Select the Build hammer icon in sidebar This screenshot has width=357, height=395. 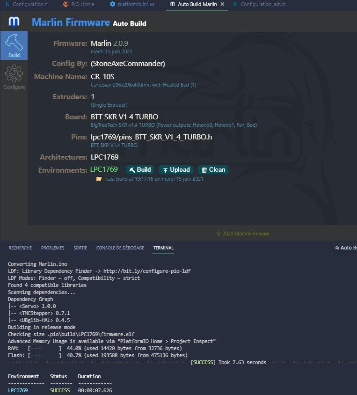[x=14, y=45]
